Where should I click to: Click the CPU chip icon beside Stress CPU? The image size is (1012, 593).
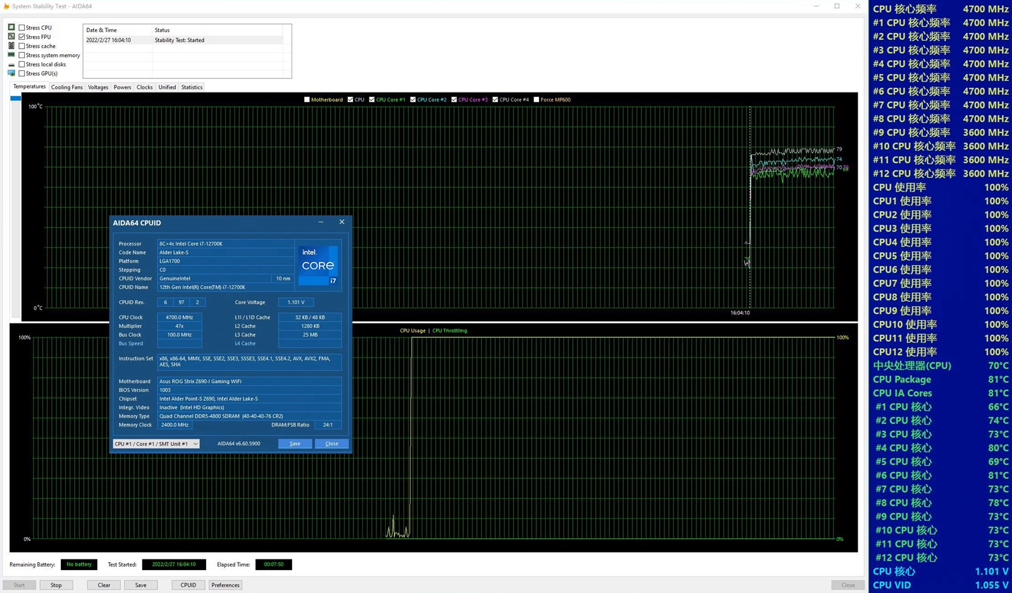pyautogui.click(x=11, y=28)
